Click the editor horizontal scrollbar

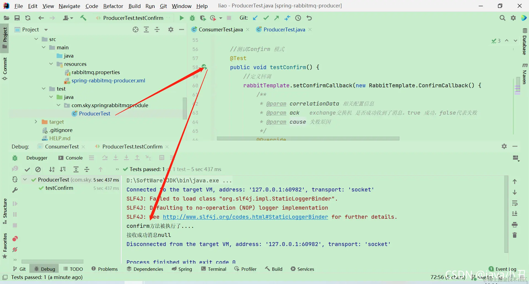(x=308, y=138)
